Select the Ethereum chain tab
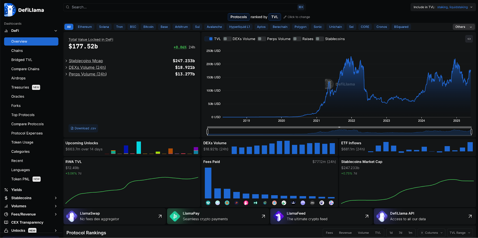Viewport: 478px width, 238px height. (x=85, y=27)
